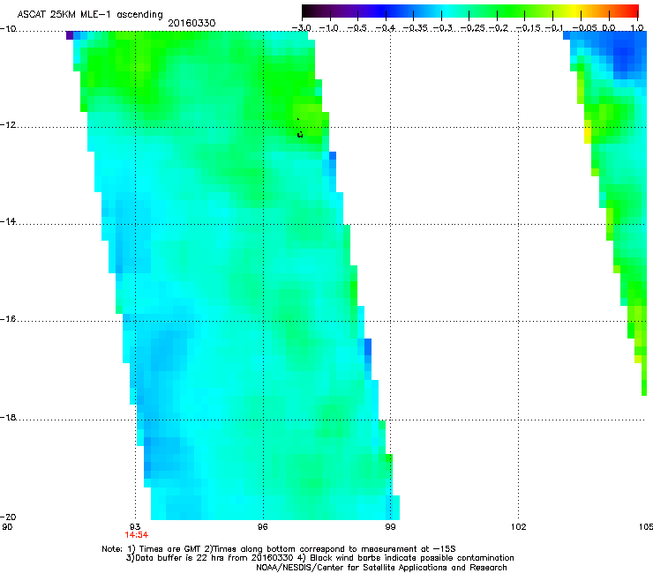Click the color bar label '-3.0'
653x573 pixels.
click(301, 28)
